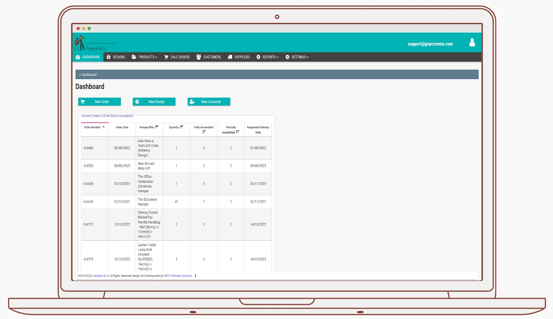Click the red macOS close dot

tap(78, 28)
